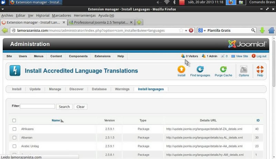Open the downloads green arrow icon
This screenshot has height=159, width=276.
tap(262, 30)
